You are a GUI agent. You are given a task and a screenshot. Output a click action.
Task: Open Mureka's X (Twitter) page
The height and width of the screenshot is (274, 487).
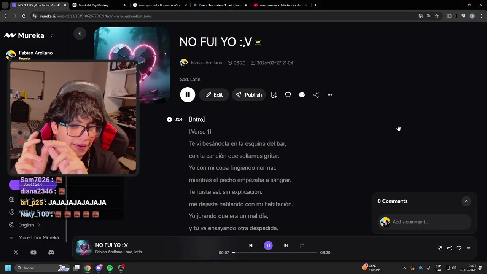click(x=16, y=252)
